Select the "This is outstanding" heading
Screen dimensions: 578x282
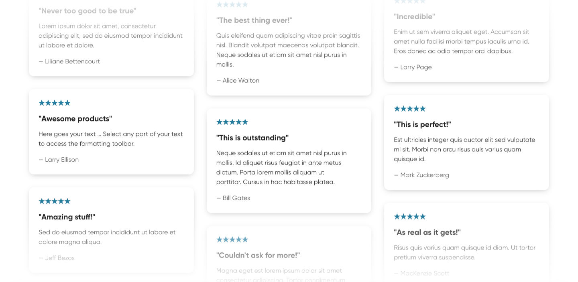pos(252,138)
